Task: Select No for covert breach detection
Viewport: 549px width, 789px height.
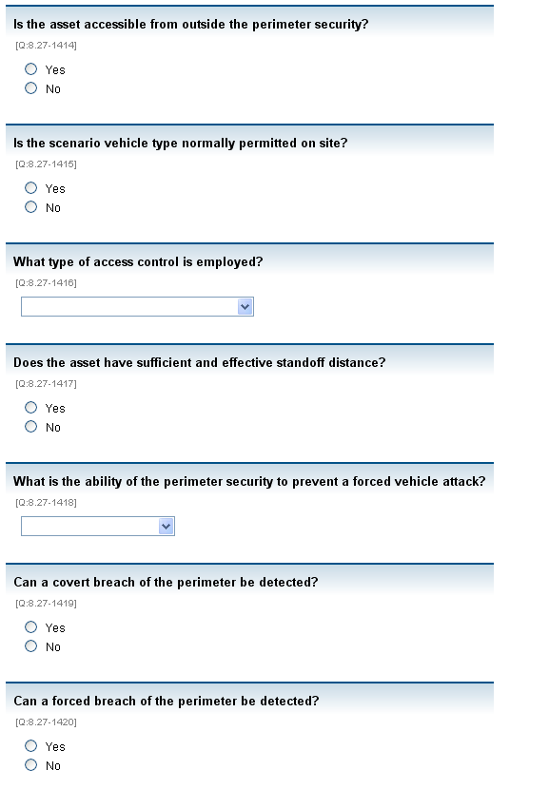Action: coord(31,645)
